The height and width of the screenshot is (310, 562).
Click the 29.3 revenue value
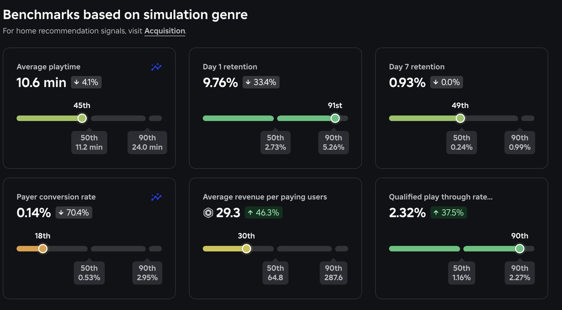228,213
